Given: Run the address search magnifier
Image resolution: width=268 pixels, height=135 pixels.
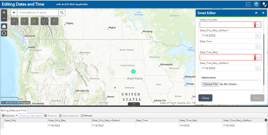Looking at the screenshot, I should coord(62,13).
